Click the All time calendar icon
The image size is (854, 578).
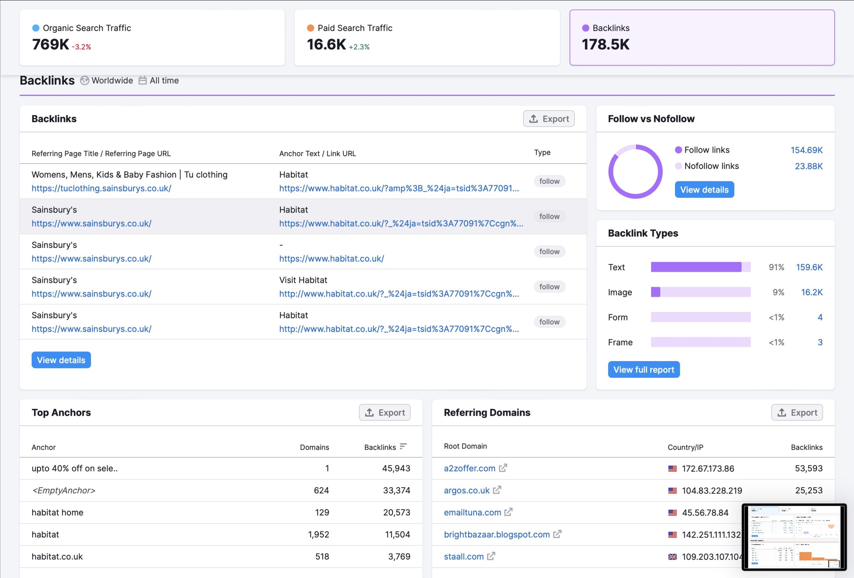point(142,80)
